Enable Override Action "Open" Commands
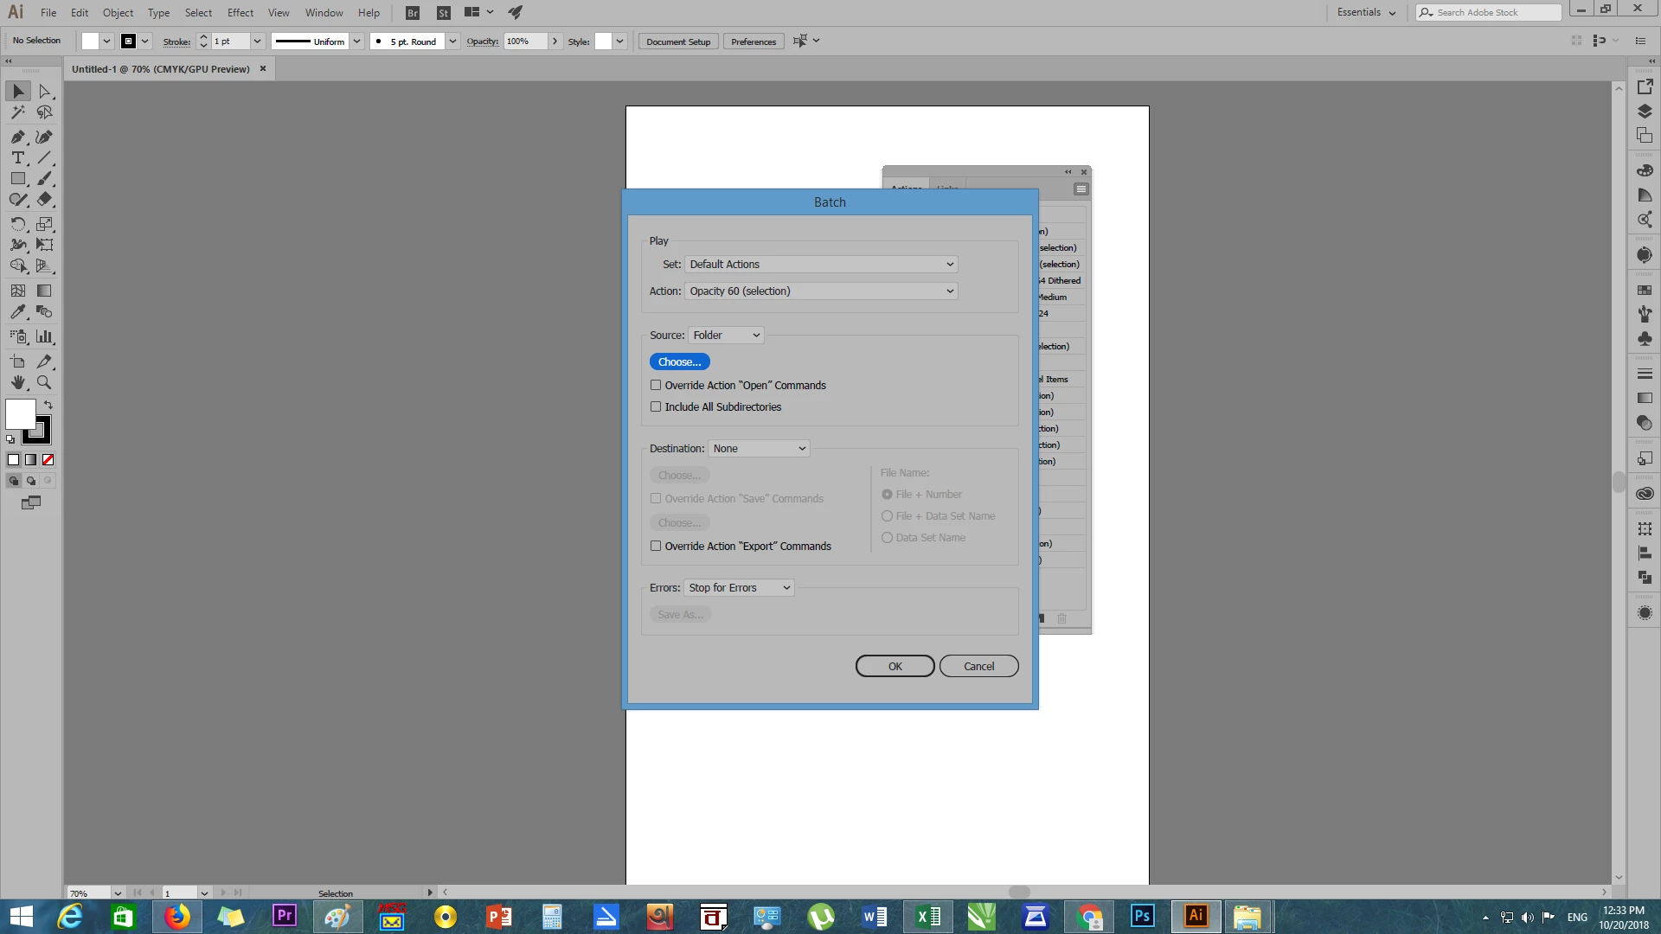This screenshot has height=934, width=1661. (656, 386)
